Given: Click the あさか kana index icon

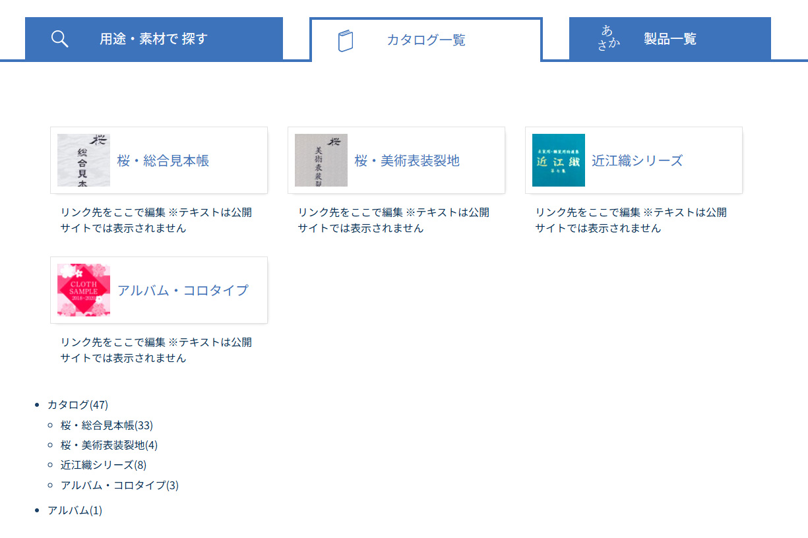Looking at the screenshot, I should pyautogui.click(x=608, y=38).
